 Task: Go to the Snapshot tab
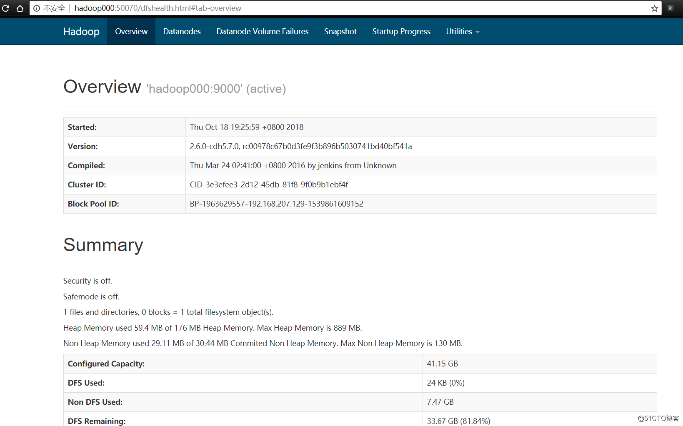(x=340, y=32)
